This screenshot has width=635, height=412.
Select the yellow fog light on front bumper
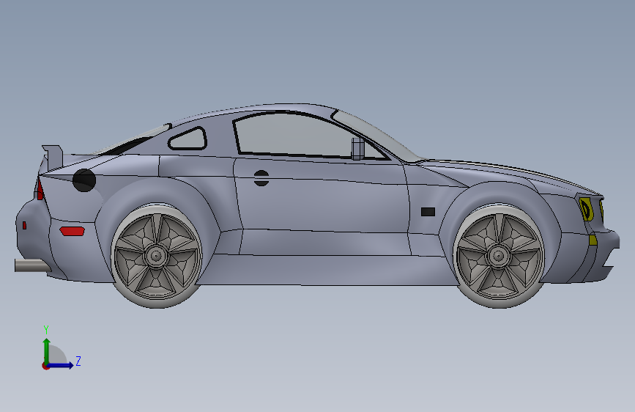[593, 240]
